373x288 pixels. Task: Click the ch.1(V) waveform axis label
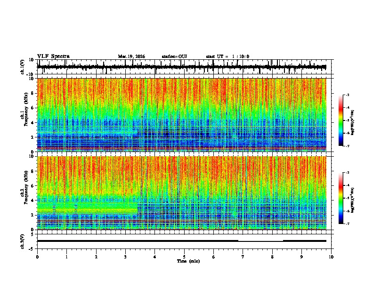coord(23,67)
